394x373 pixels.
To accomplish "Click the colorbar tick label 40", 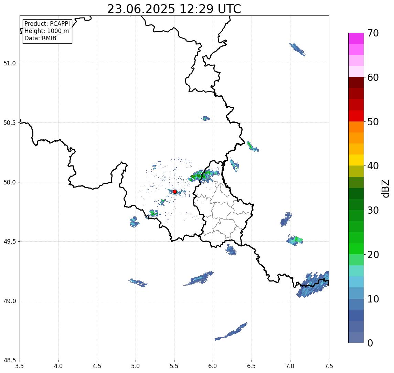I will [x=373, y=166].
